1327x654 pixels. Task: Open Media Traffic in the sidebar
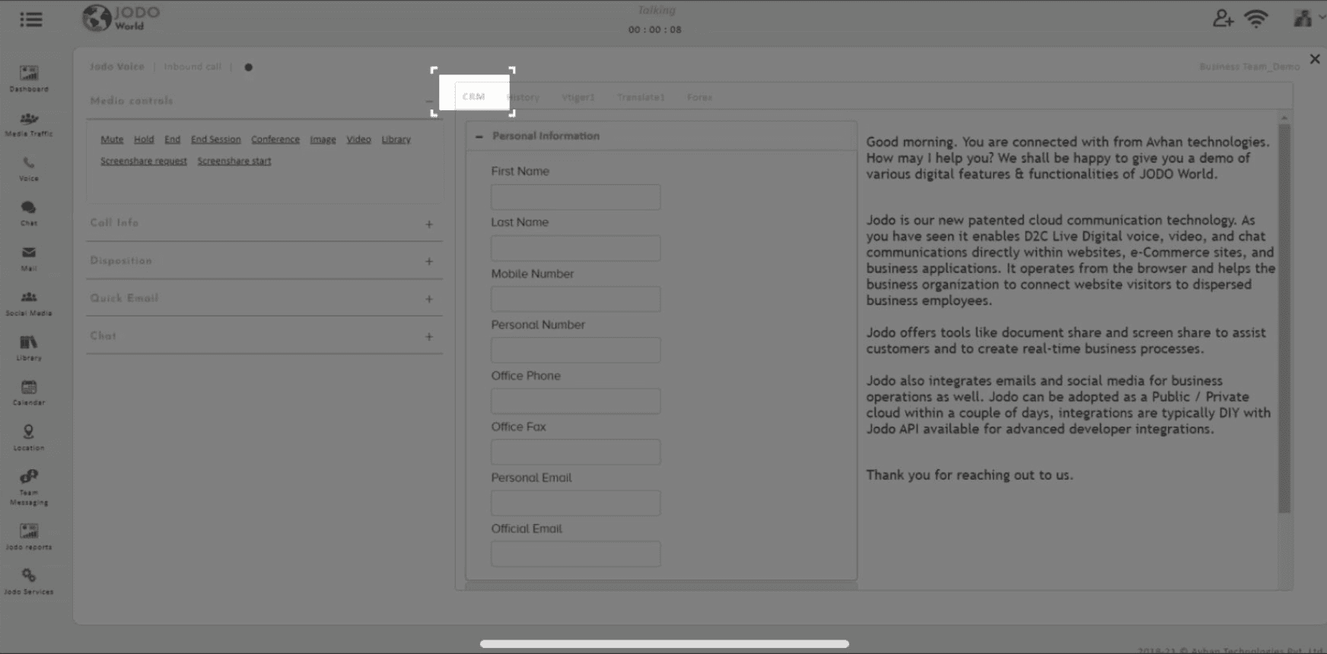pos(29,124)
